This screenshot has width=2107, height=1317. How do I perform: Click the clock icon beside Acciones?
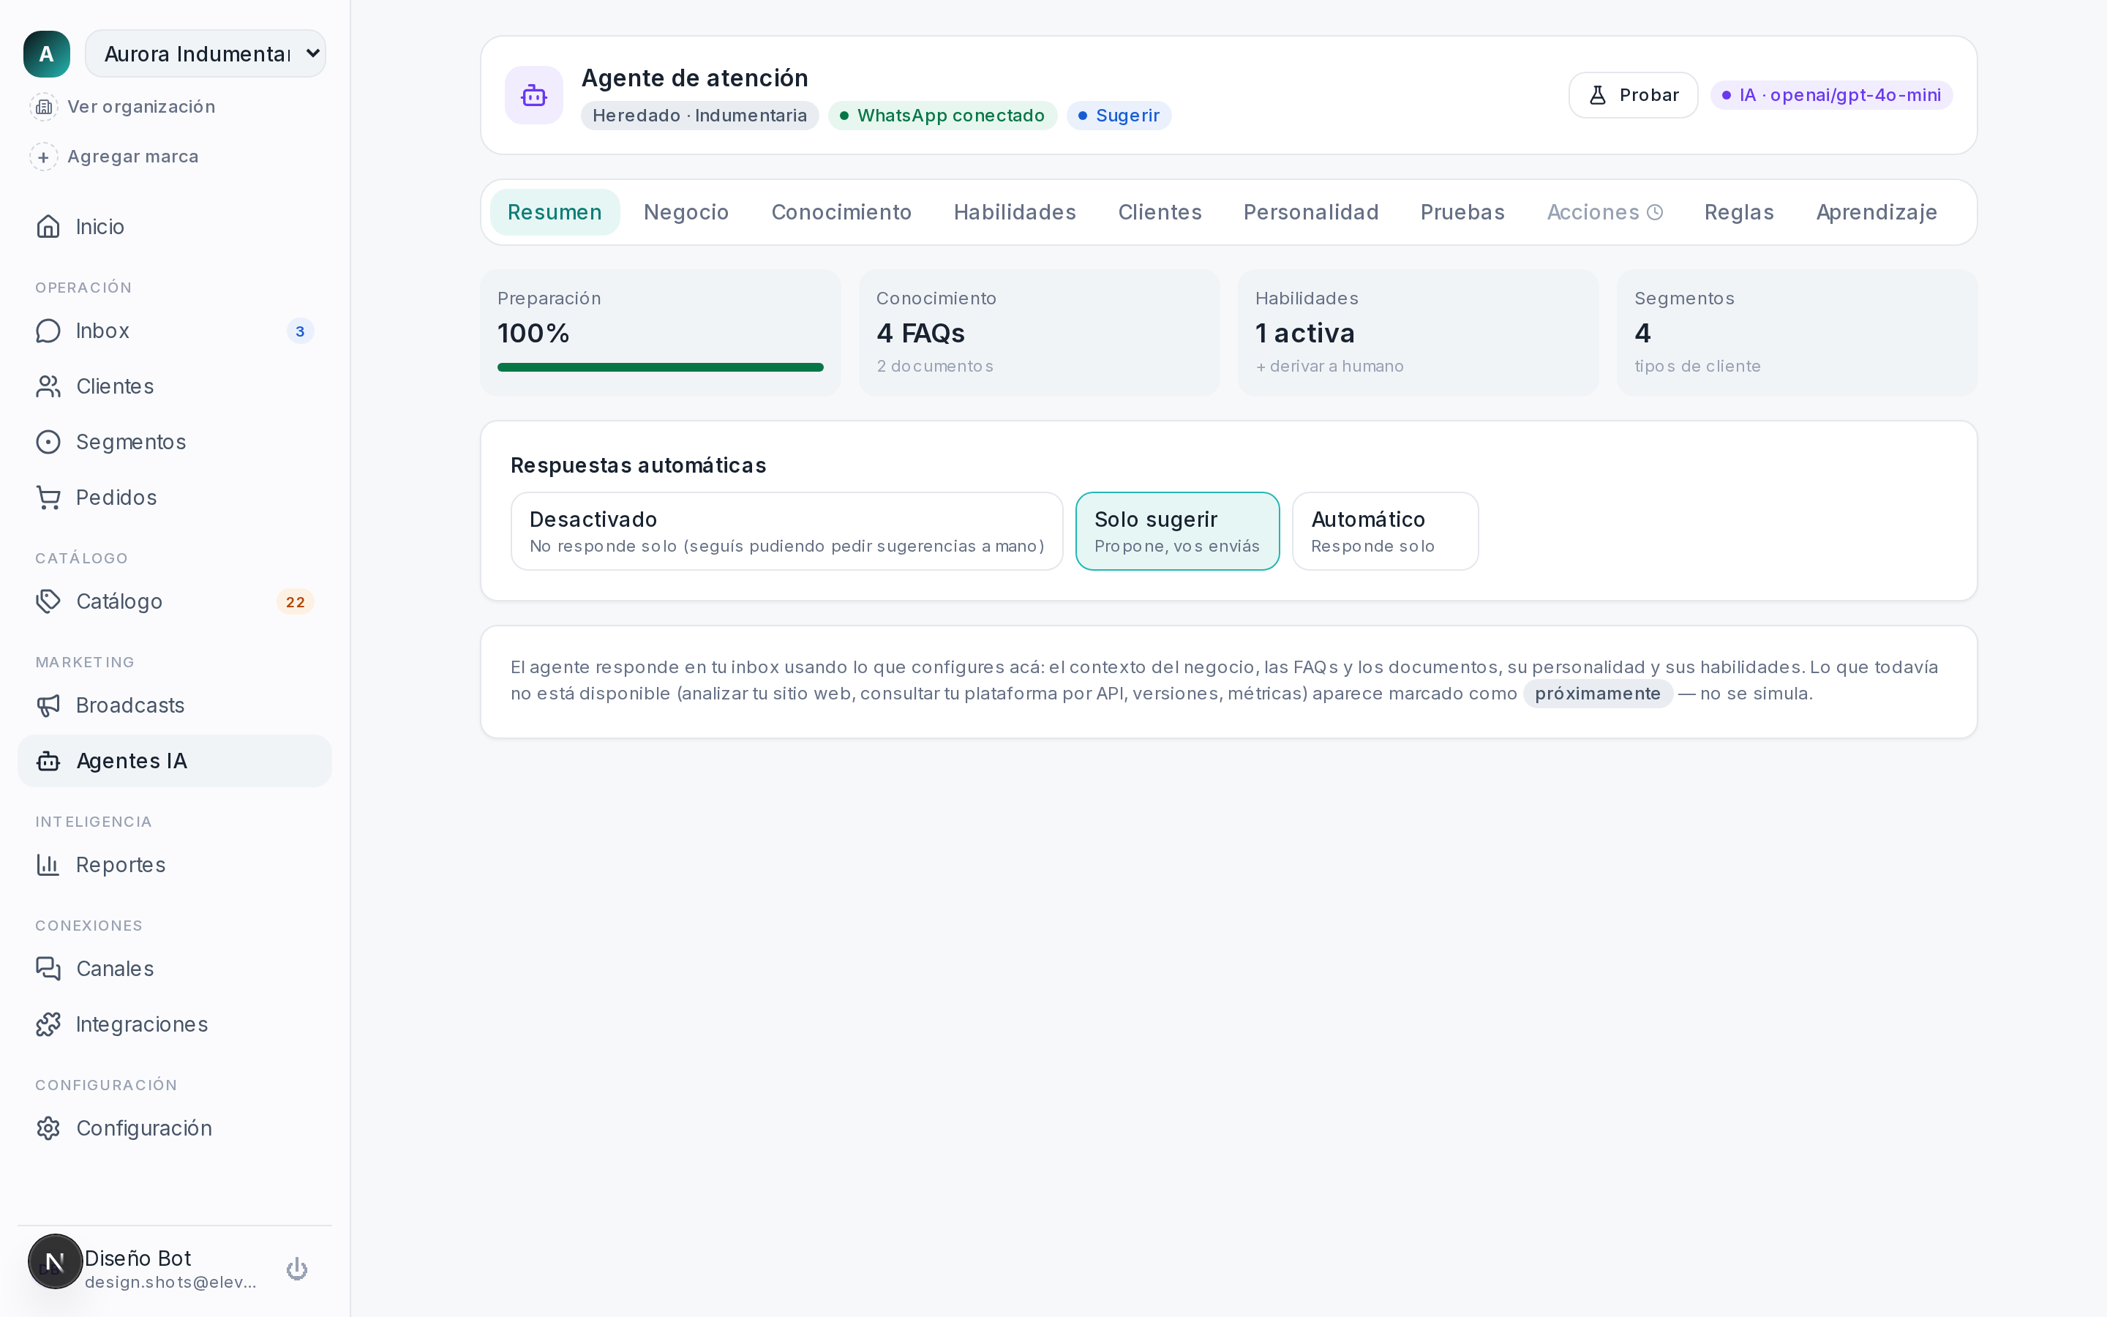pyautogui.click(x=1655, y=212)
